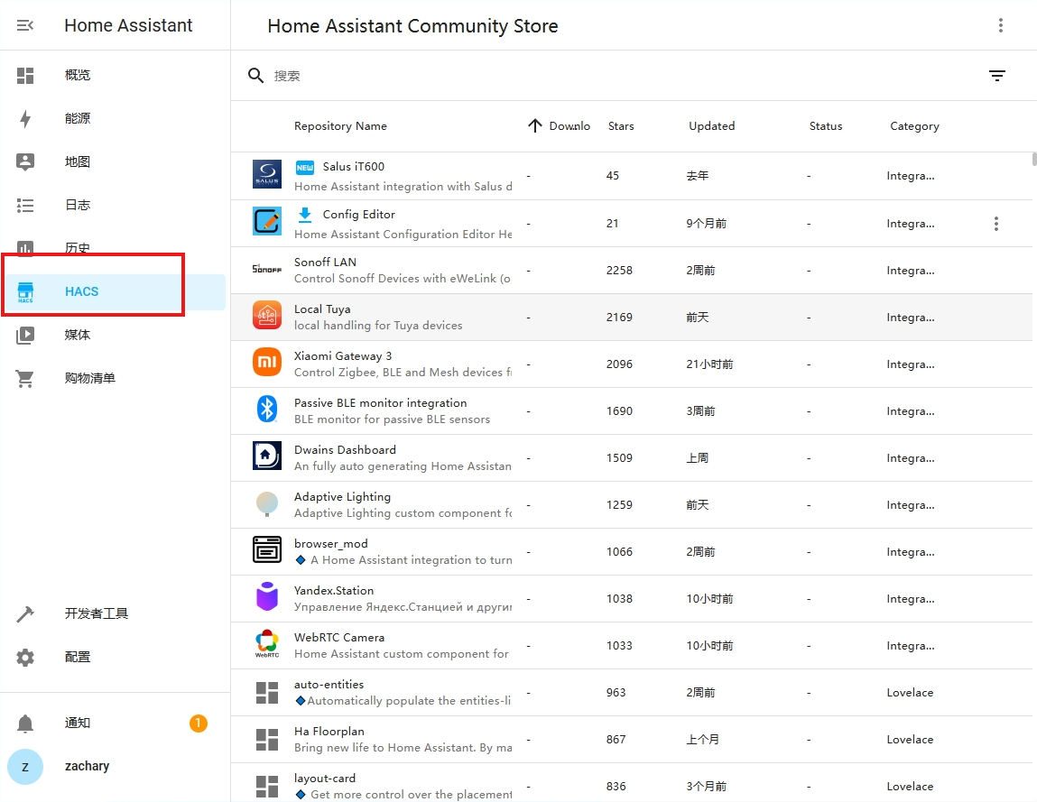Click the browser_mod window icon
Image resolution: width=1037 pixels, height=802 pixels.
click(267, 550)
